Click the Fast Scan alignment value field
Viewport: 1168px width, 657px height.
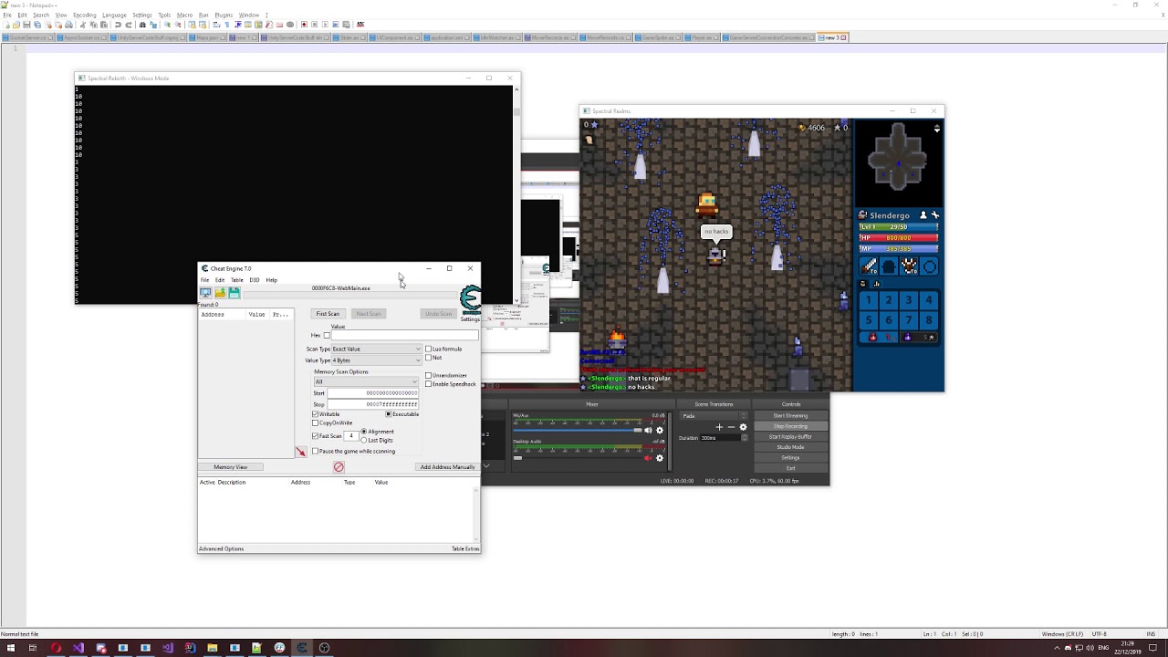[x=350, y=436]
